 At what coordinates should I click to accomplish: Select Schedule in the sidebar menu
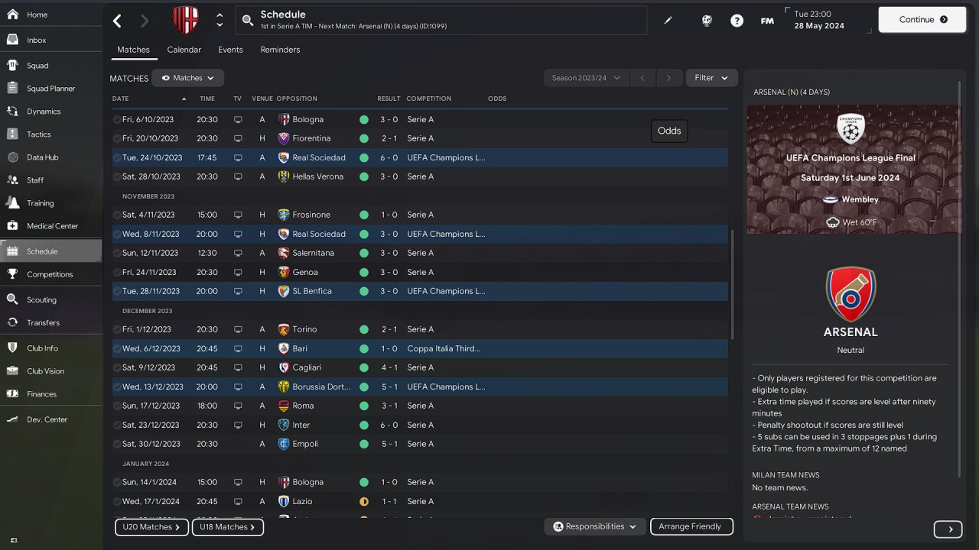tap(50, 251)
